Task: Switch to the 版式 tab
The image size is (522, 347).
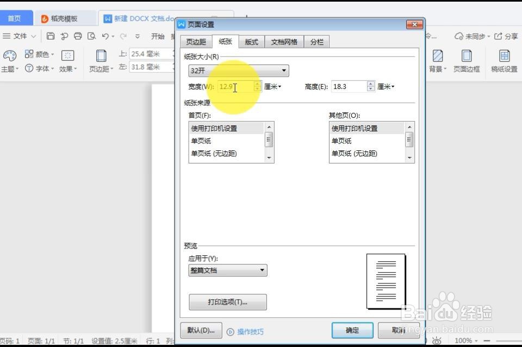Action: point(251,41)
